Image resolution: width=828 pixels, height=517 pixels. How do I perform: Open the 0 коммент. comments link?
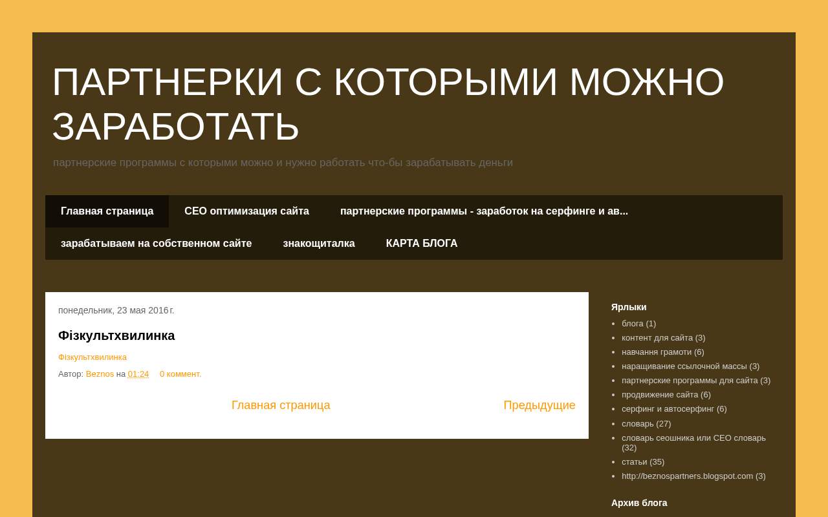(x=180, y=374)
